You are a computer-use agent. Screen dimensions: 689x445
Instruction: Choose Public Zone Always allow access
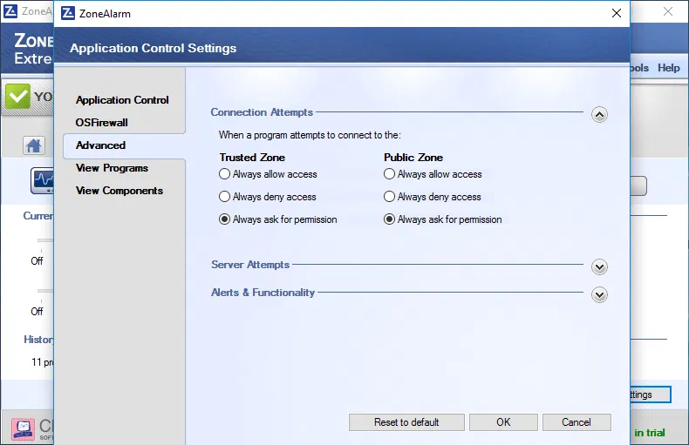click(x=390, y=174)
